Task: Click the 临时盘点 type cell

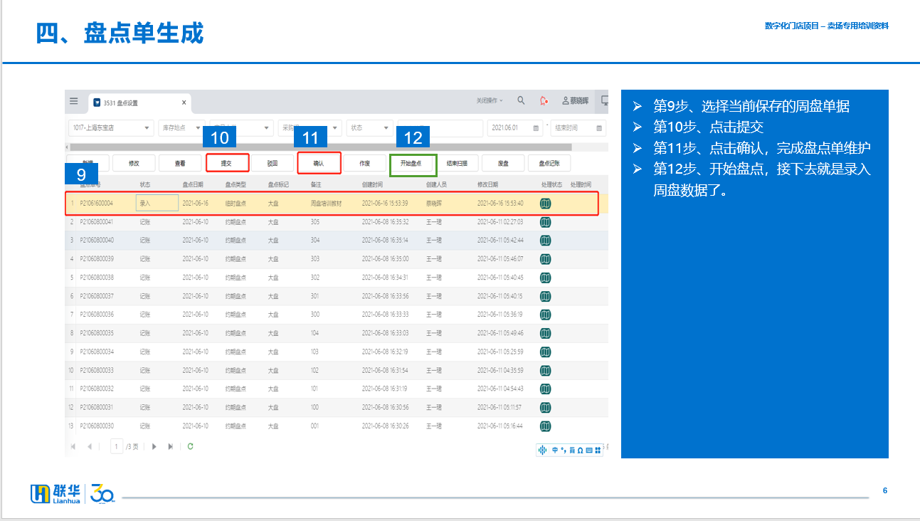Action: pos(236,204)
